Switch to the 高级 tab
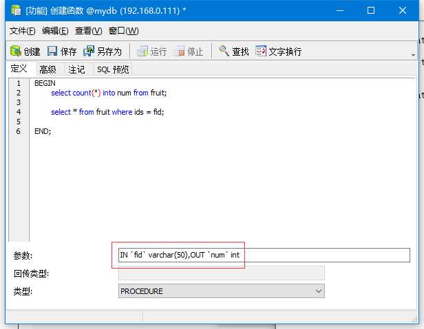The height and width of the screenshot is (329, 424). tap(48, 69)
